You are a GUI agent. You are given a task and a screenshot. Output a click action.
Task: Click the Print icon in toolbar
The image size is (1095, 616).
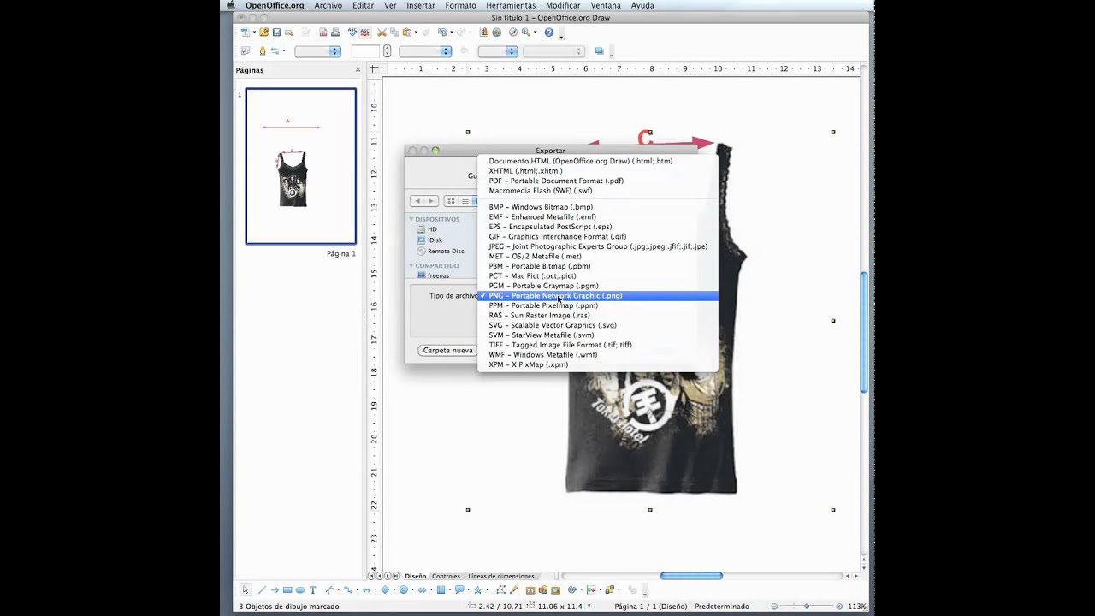335,33
